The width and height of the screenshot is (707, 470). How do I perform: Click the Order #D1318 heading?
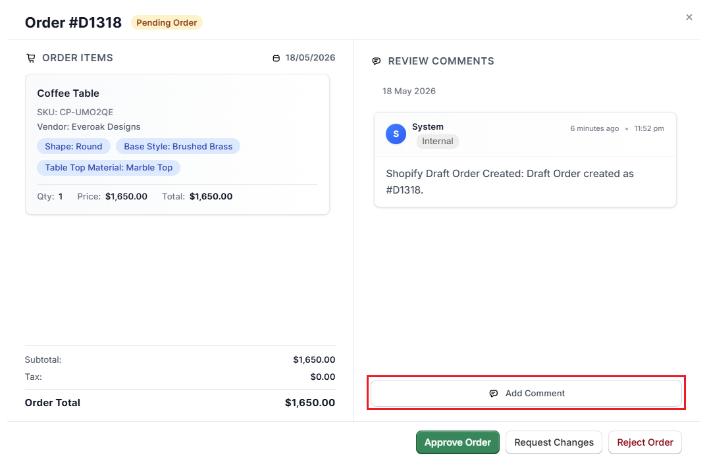[73, 22]
